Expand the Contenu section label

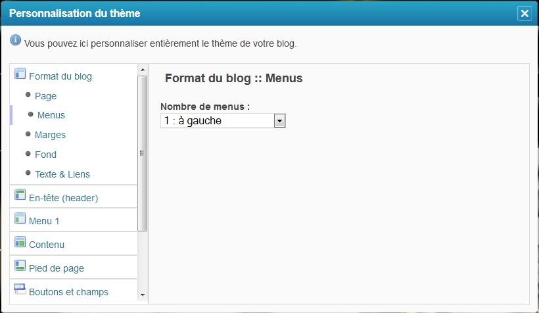[x=47, y=245]
